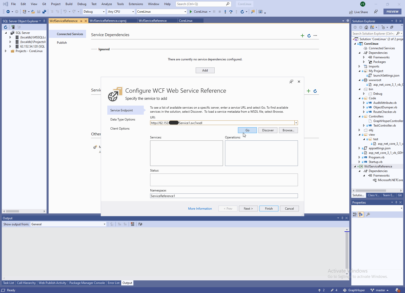Select Data Type Options in the wizard
This screenshot has height=293, width=405.
123,119
